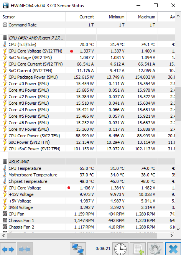
Task: Click the Sensor column header
Action: [x=33, y=17]
